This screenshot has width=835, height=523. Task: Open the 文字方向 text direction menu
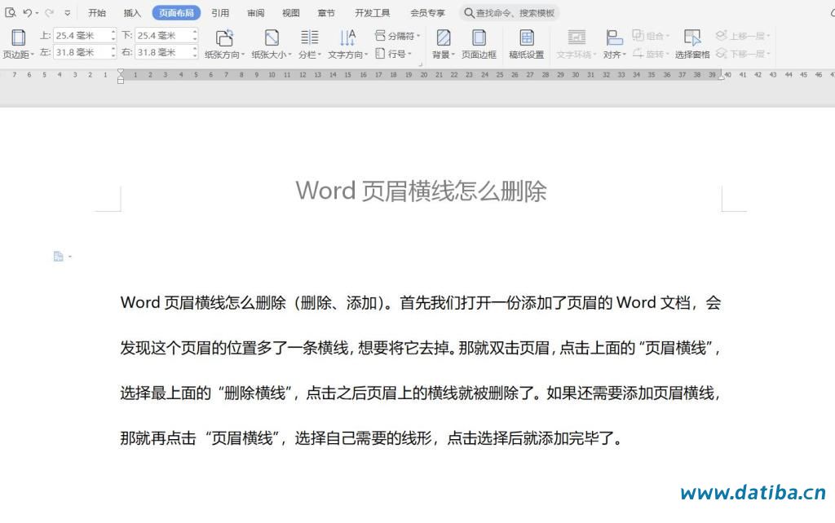[347, 44]
